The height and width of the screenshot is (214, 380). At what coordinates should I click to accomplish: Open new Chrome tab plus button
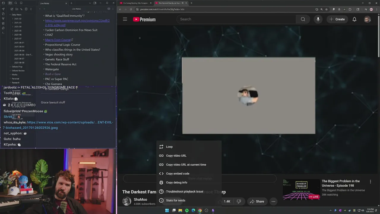[x=191, y=3]
